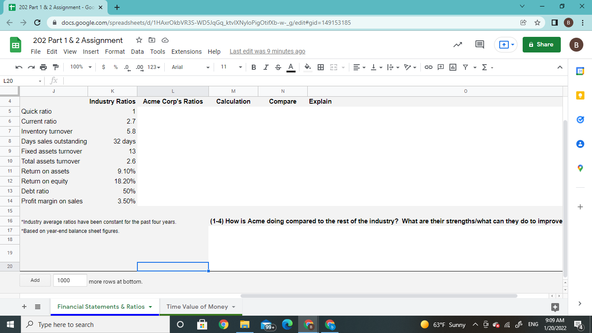
Task: Star the 202 Part 1 & 2 Assignment document
Action: [x=139, y=40]
